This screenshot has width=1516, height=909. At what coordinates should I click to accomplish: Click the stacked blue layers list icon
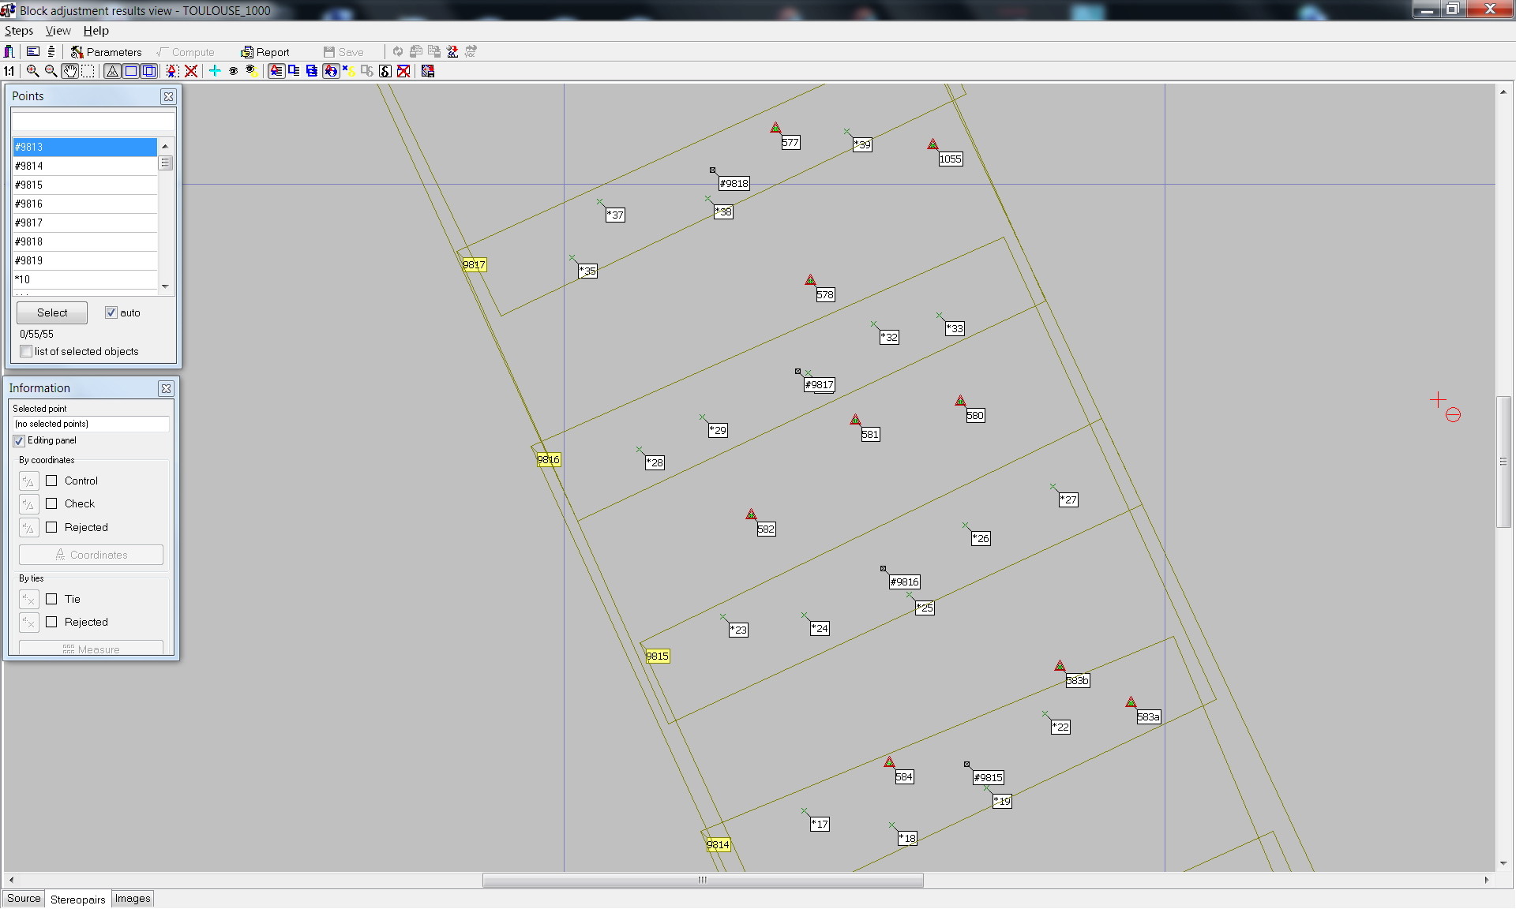312,71
